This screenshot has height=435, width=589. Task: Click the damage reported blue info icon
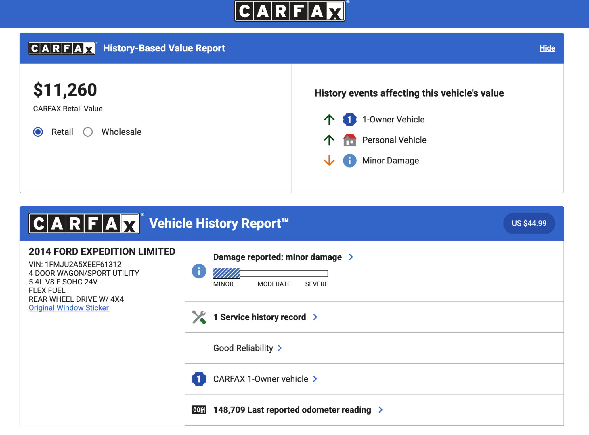[199, 271]
